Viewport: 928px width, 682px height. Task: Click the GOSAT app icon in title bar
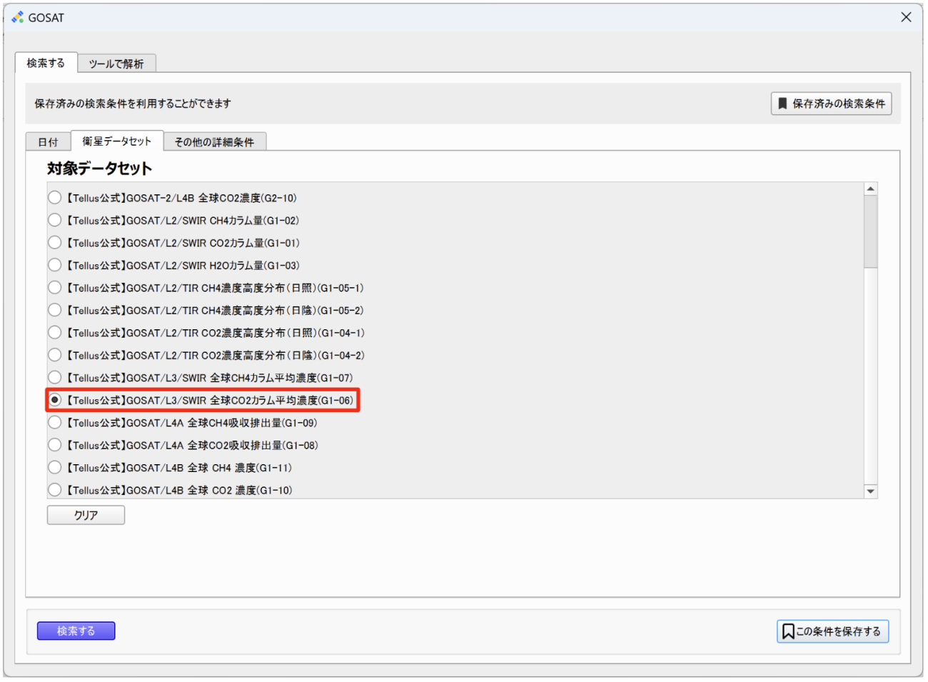click(x=17, y=17)
